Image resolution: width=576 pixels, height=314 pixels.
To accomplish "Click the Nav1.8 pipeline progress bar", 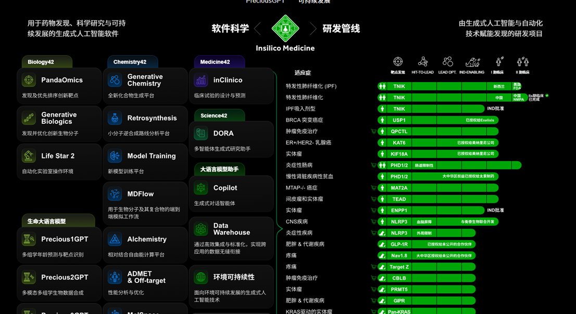I will (x=427, y=255).
